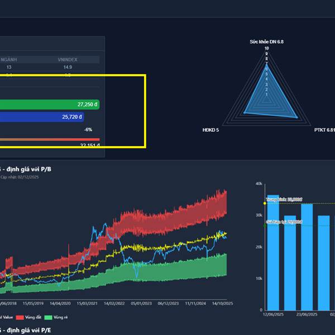Viewport: 335px width, 335px height.
Task: Click the 23/06/2025 bar in bar chart
Action: coord(307,257)
